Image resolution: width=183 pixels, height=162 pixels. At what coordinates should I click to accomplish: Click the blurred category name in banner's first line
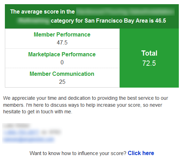125,11
